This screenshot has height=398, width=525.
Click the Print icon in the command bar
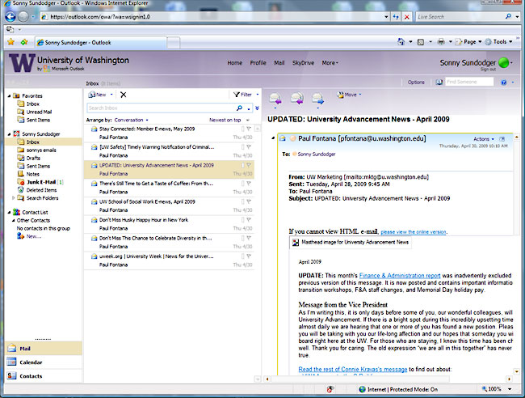coord(441,41)
